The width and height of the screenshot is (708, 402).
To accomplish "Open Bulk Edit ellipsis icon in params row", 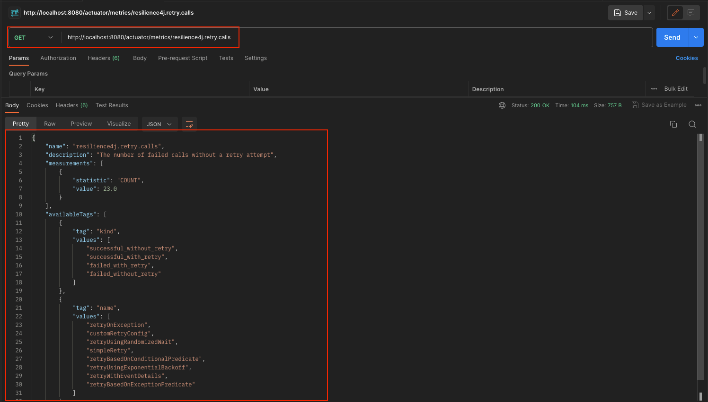I will click(x=654, y=89).
